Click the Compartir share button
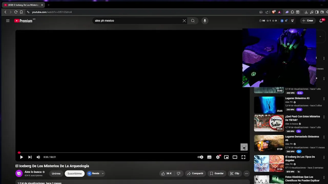 click(195, 174)
